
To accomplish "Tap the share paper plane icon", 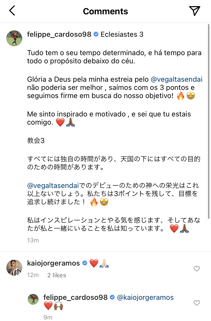I will 194,11.
